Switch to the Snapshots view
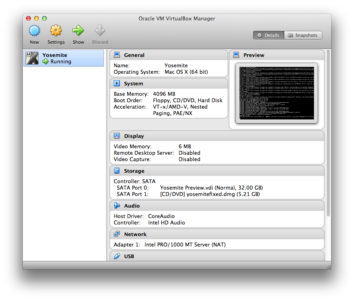This screenshot has height=301, width=354. point(303,35)
